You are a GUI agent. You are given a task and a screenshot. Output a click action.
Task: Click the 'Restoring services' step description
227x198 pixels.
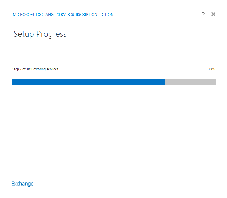pyautogui.click(x=45, y=69)
